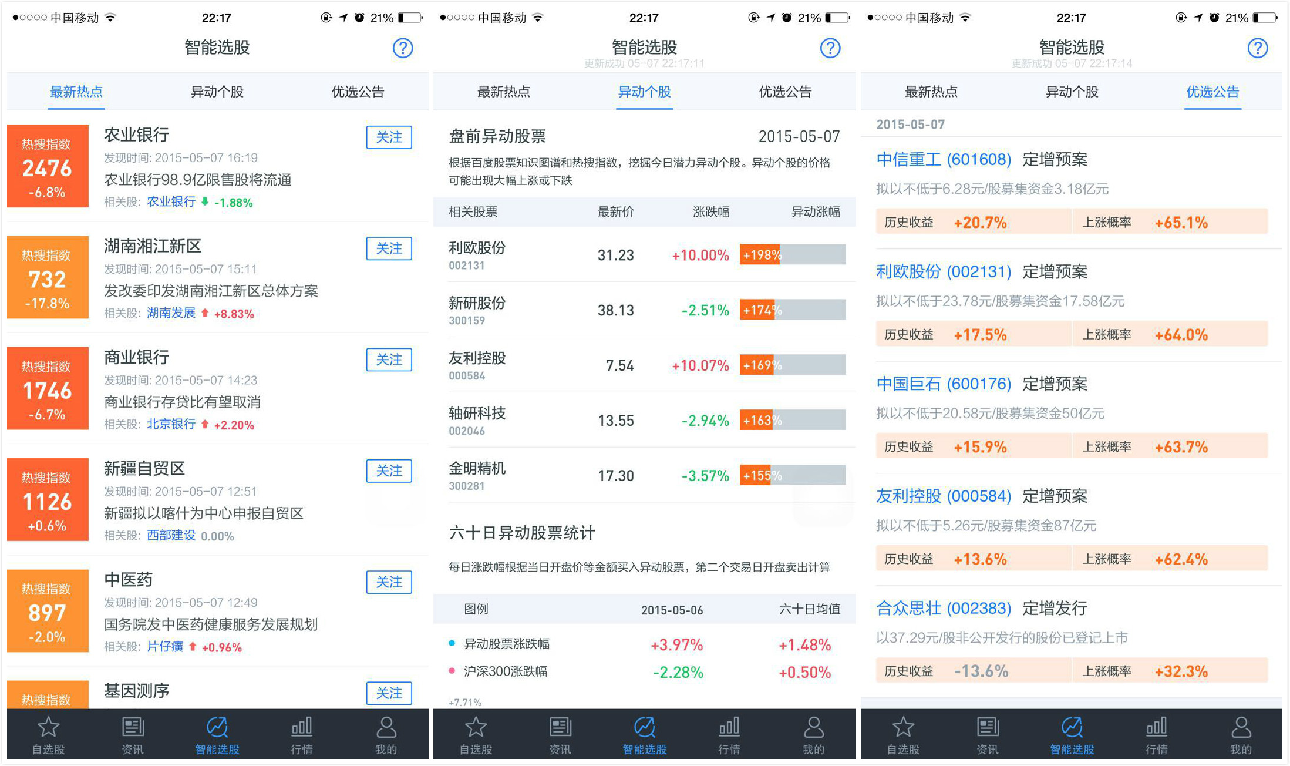Tap 新研股份 +174% movement bar
Screen dimensions: 1290x766
point(793,310)
